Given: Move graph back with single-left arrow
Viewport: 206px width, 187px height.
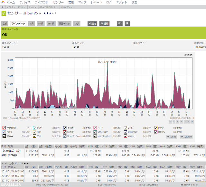Looking at the screenshot, I should point(174,122).
